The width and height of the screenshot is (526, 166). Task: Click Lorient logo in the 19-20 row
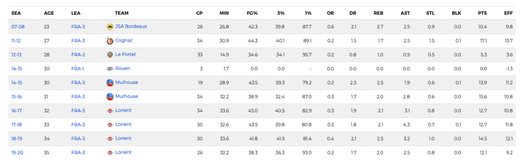(110, 153)
